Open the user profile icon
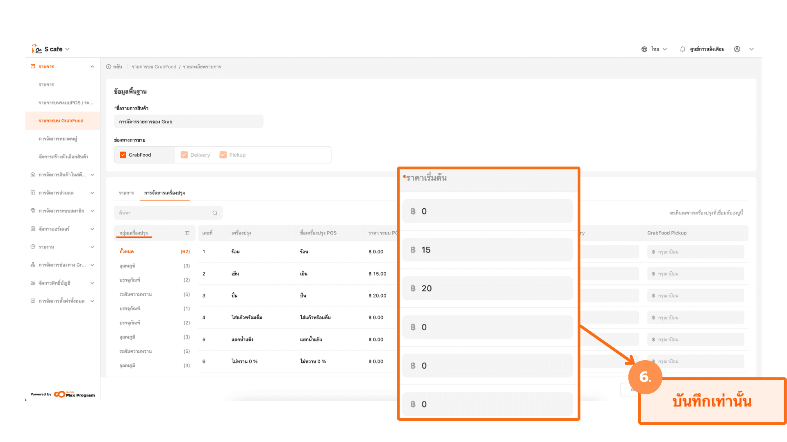The image size is (787, 442). (737, 49)
